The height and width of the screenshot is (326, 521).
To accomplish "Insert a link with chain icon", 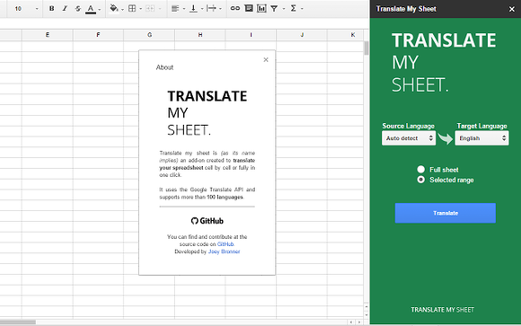I will click(x=235, y=8).
